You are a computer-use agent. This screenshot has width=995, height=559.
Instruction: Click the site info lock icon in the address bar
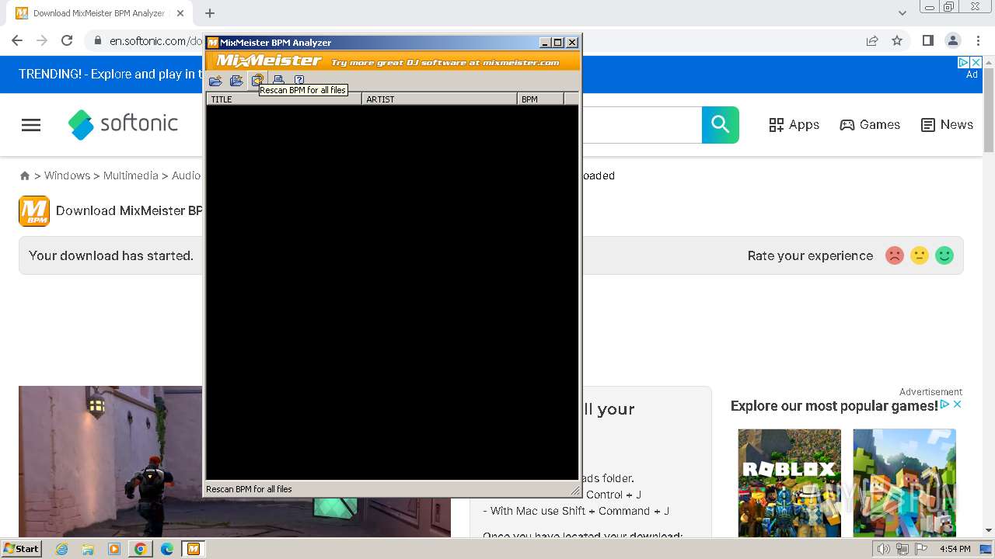coord(97,41)
